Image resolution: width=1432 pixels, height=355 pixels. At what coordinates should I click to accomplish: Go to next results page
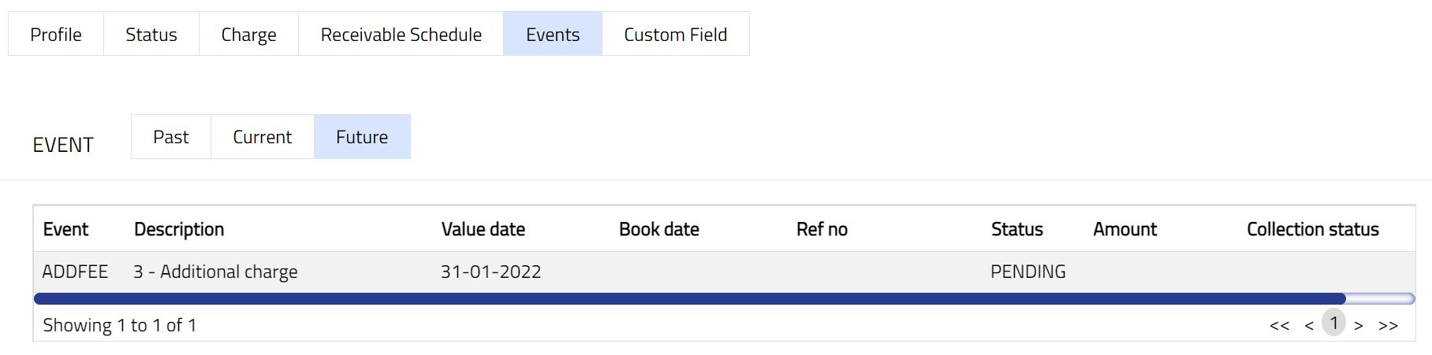coord(1359,325)
